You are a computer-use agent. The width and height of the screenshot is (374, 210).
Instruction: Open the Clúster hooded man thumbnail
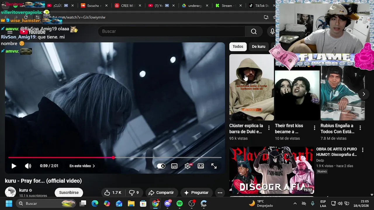(x=252, y=87)
